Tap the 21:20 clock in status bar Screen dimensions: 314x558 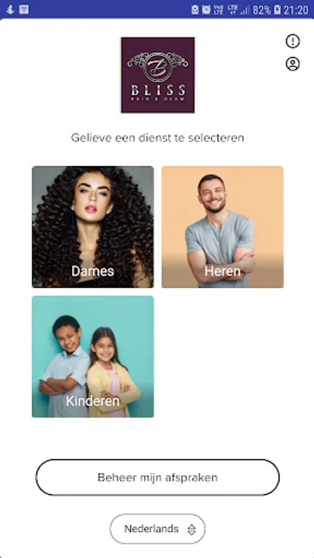(x=296, y=10)
